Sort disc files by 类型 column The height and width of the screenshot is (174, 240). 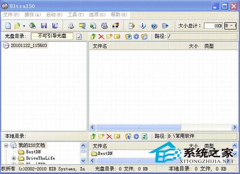pos(219,46)
